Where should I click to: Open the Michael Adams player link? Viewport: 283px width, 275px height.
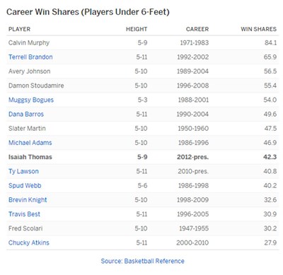tap(30, 143)
